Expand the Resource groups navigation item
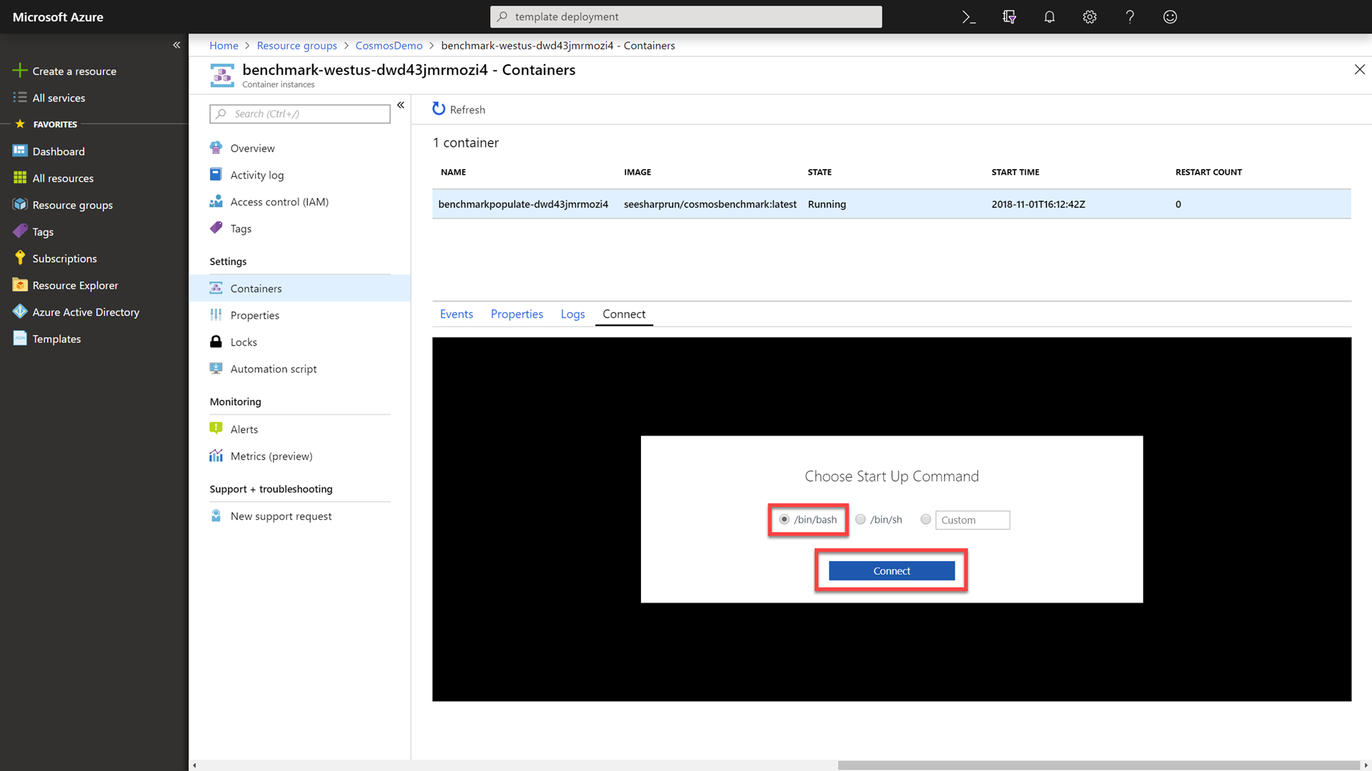This screenshot has height=771, width=1372. pos(73,204)
